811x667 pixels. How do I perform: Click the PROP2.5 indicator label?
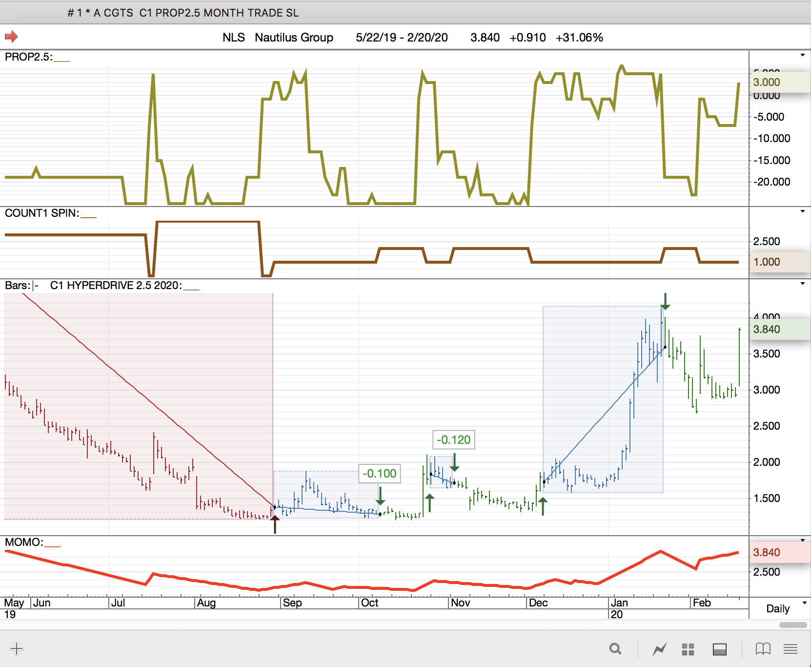[x=28, y=57]
